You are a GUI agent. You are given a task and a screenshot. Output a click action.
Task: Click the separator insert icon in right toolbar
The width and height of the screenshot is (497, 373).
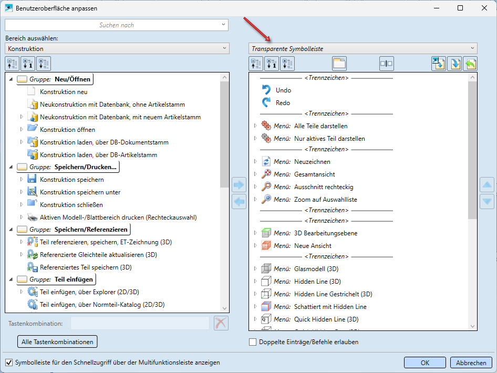386,64
